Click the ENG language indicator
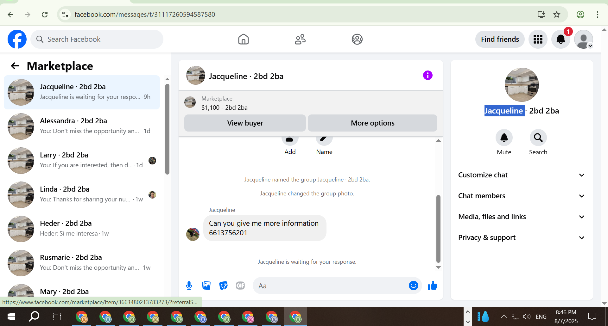The width and height of the screenshot is (608, 326). pyautogui.click(x=541, y=317)
